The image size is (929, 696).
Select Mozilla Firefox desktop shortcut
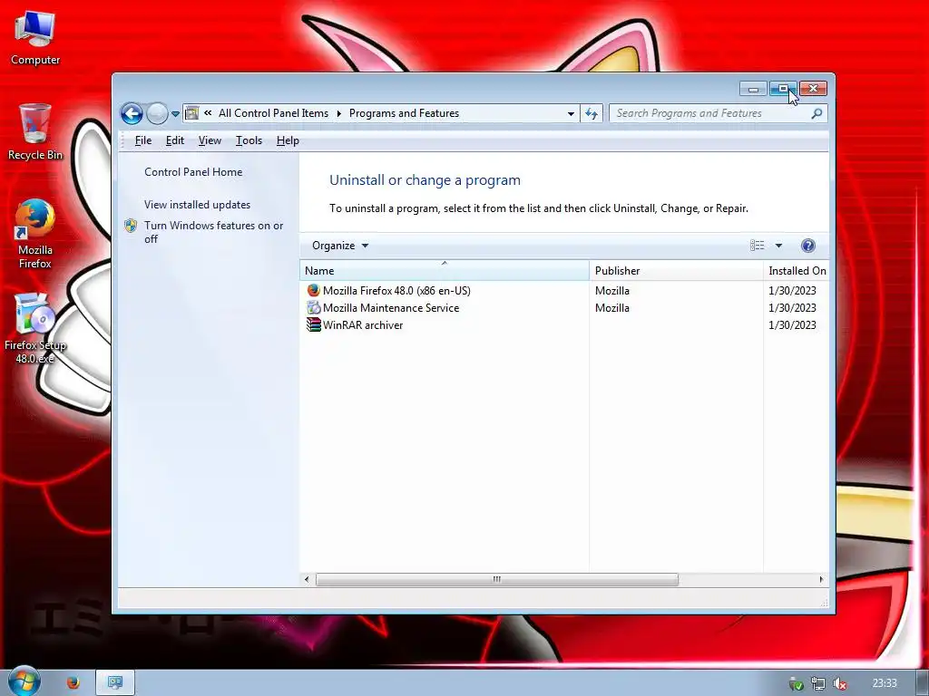click(x=35, y=235)
